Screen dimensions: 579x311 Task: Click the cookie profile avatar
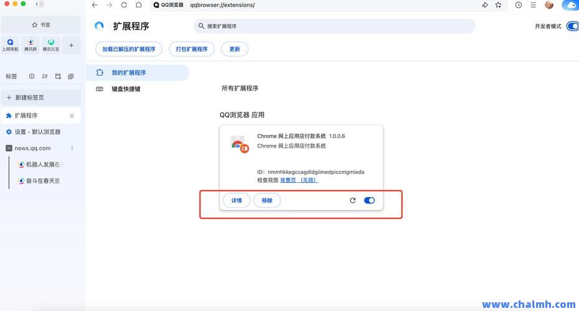tap(549, 5)
